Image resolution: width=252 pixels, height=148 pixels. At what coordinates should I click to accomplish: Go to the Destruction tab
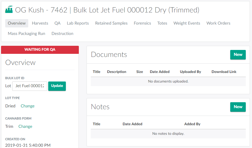pos(62,34)
